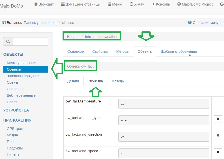
Task: Switch to the Основное class tab
Action: [x=76, y=51]
